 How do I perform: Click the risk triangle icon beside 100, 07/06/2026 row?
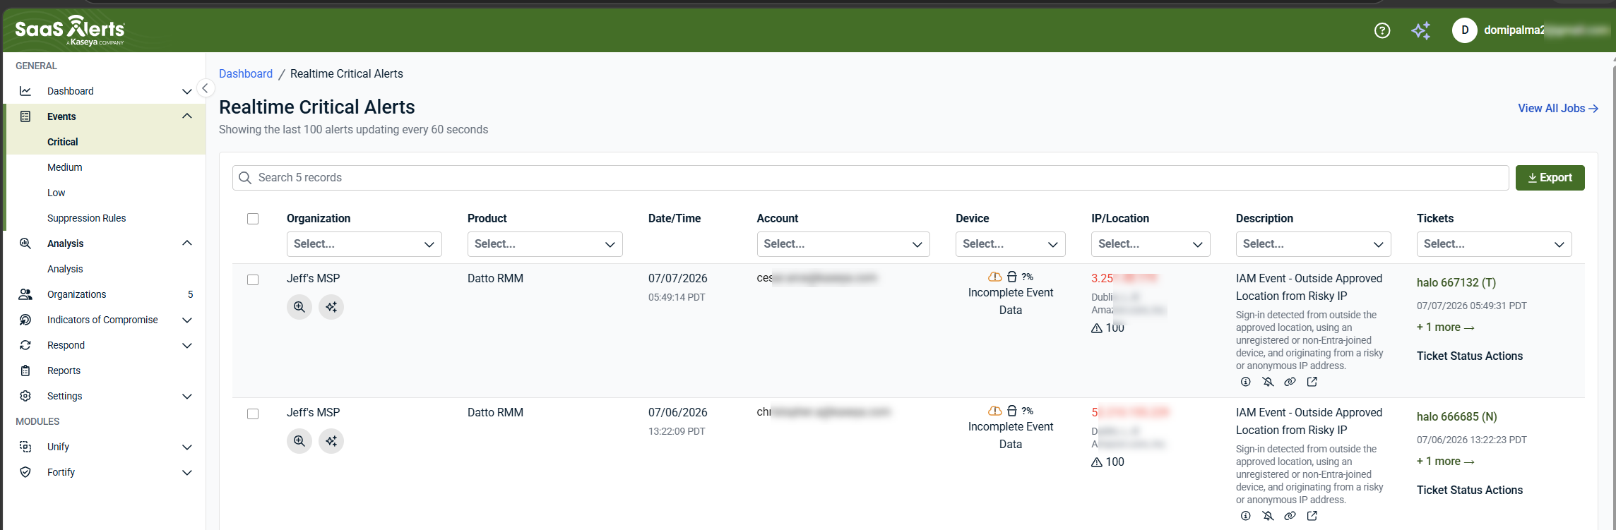point(1097,462)
